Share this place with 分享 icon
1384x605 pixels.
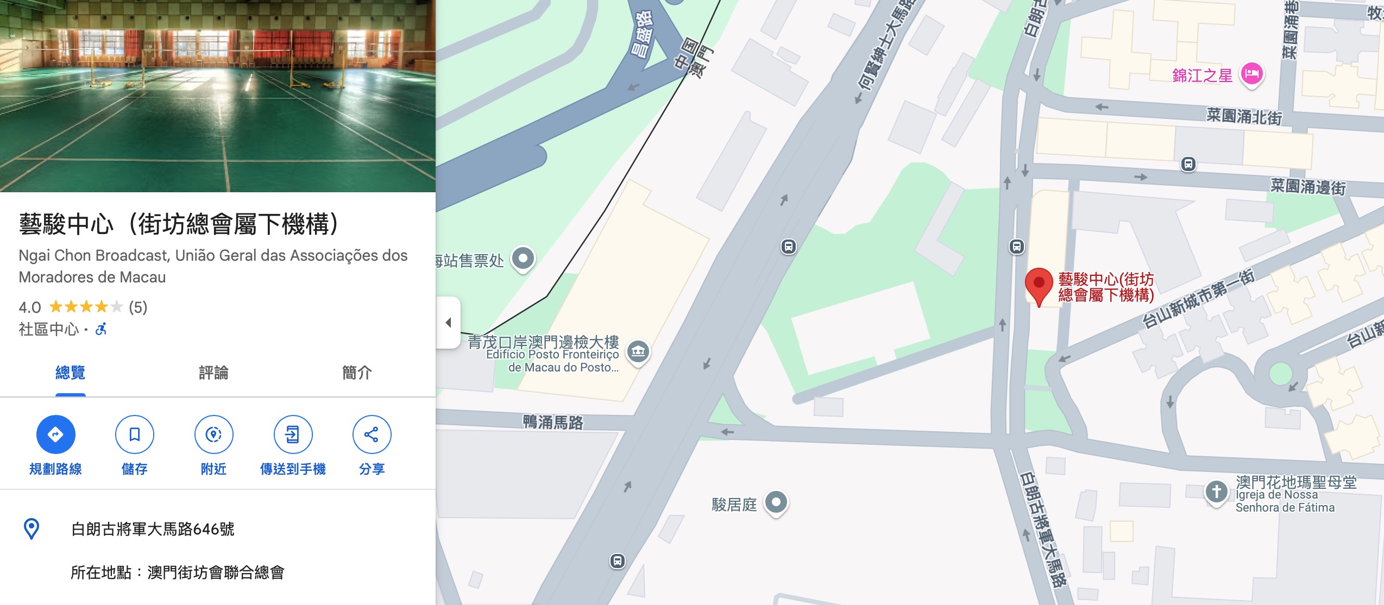tap(372, 434)
